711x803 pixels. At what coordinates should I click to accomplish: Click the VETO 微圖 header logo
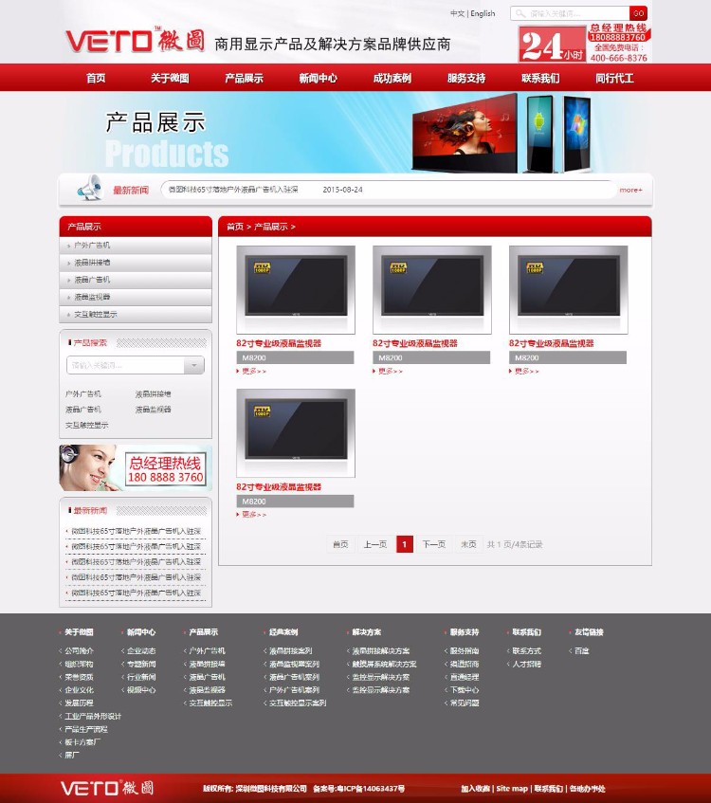coord(136,41)
